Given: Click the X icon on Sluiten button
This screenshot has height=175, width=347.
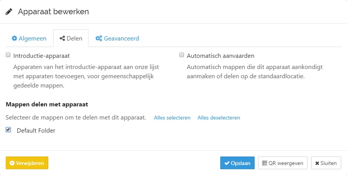Looking at the screenshot, I should point(317,163).
